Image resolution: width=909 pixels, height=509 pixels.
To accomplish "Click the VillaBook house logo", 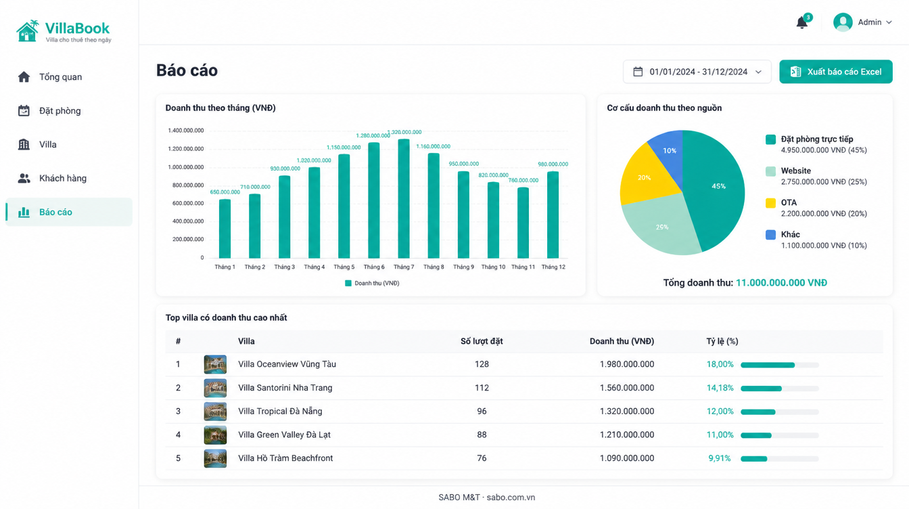I will click(x=28, y=31).
